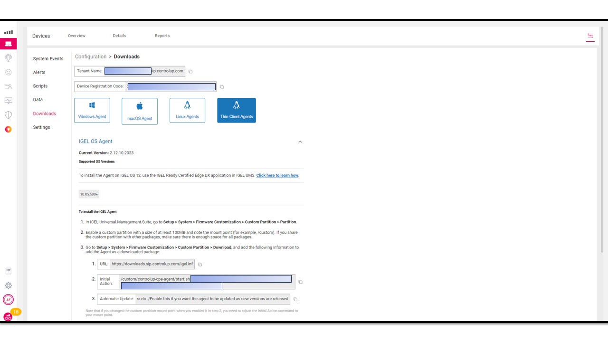Click the monitor with pulse line icon

8,101
